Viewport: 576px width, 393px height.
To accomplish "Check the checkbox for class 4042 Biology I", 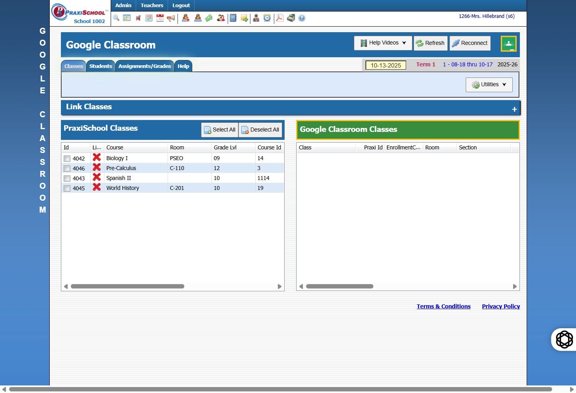I will (x=67, y=159).
